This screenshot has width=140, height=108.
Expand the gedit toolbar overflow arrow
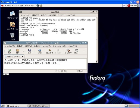tap(85, 51)
